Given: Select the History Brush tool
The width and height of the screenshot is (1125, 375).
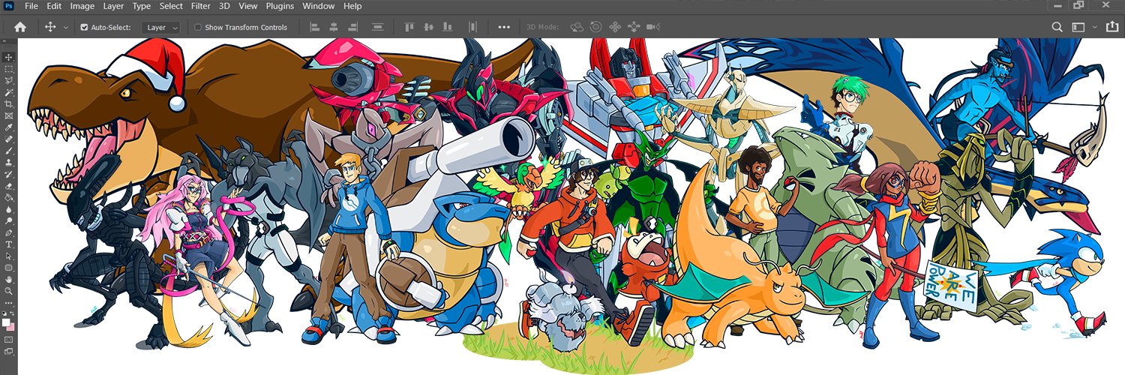Looking at the screenshot, I should 9,174.
